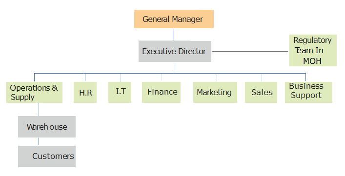
Task: Select connector between Operations & Supply and Warehouse
Action: click(39, 109)
